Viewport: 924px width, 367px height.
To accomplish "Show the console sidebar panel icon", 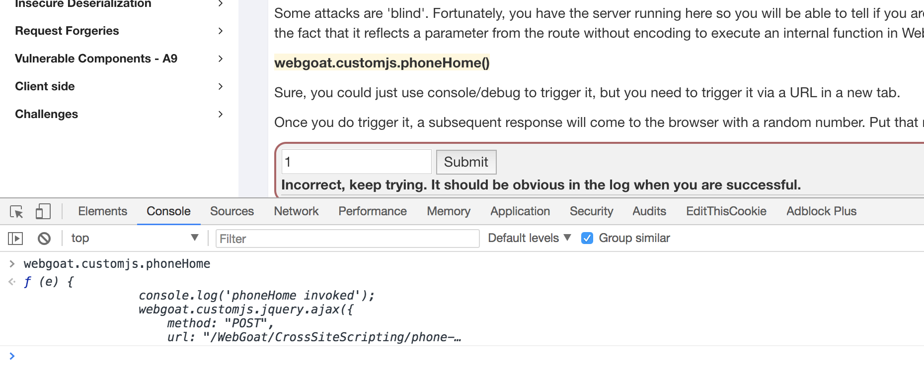I will (15, 239).
